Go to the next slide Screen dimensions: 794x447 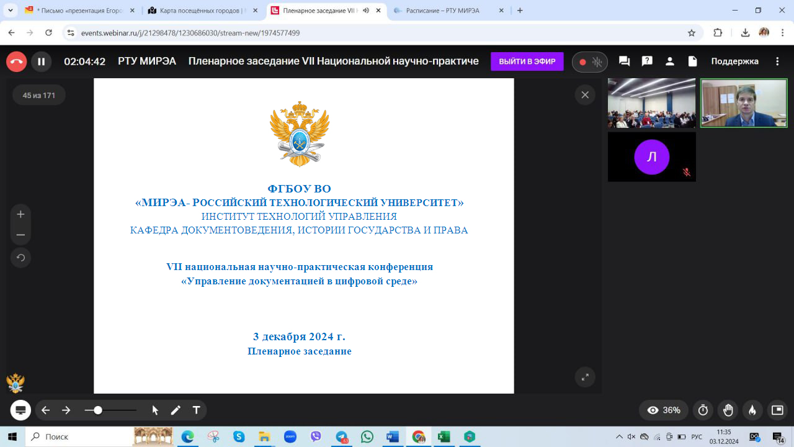66,410
